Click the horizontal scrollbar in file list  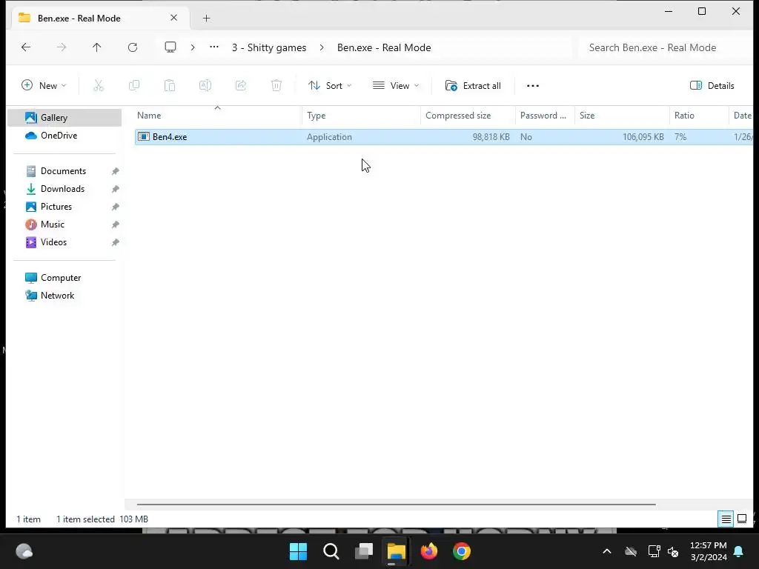click(x=396, y=505)
